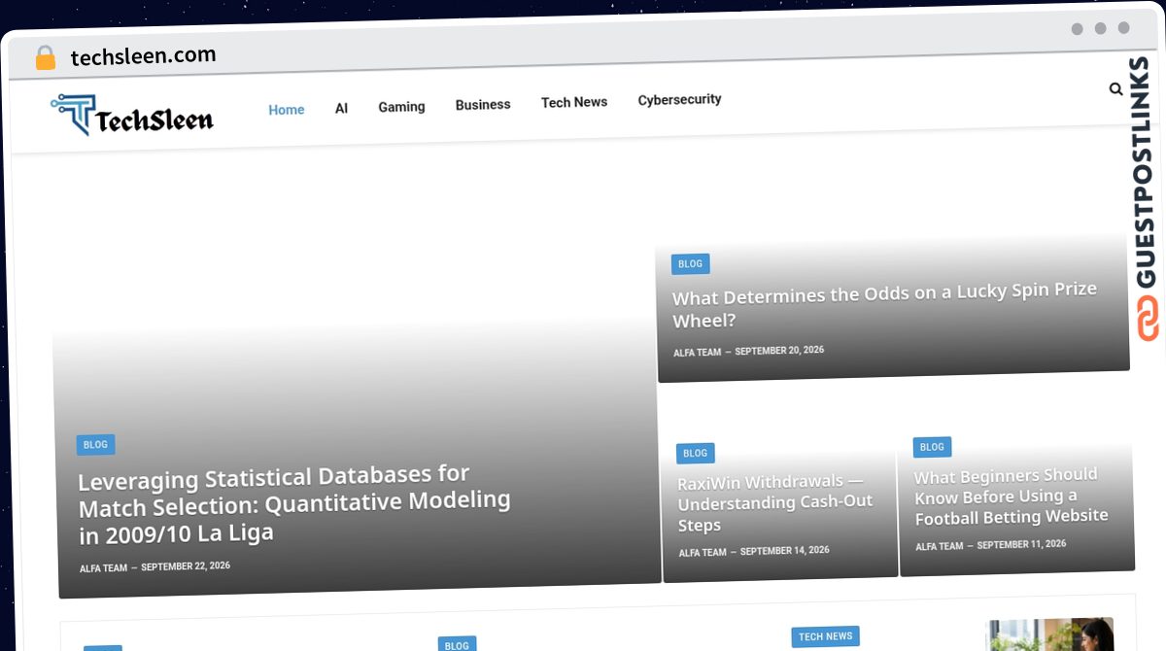Viewport: 1166px width, 651px height.
Task: Click TECH NEWS tag in lower section
Action: (825, 636)
